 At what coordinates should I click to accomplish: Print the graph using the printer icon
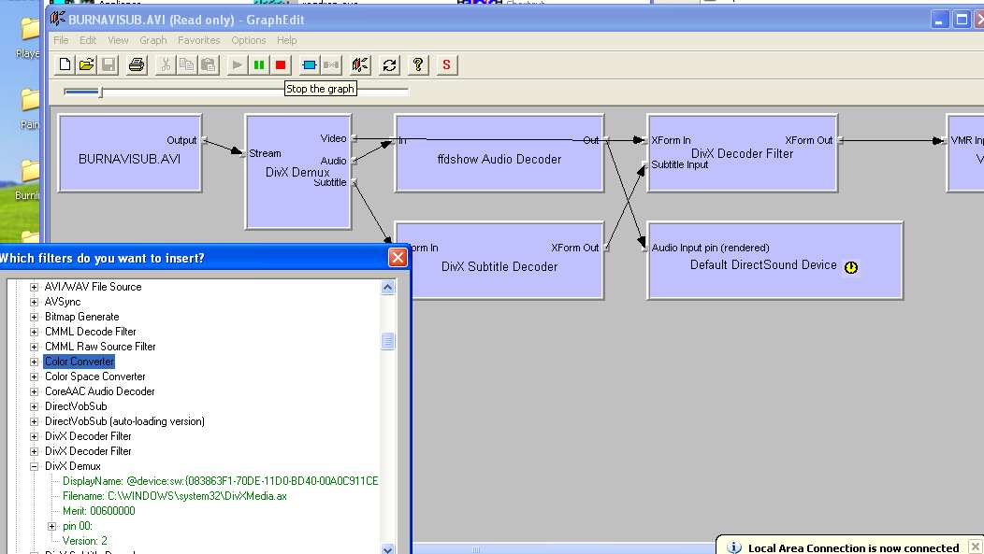[137, 64]
